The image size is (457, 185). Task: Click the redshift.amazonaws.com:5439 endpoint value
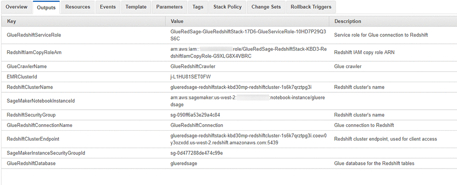click(249, 139)
